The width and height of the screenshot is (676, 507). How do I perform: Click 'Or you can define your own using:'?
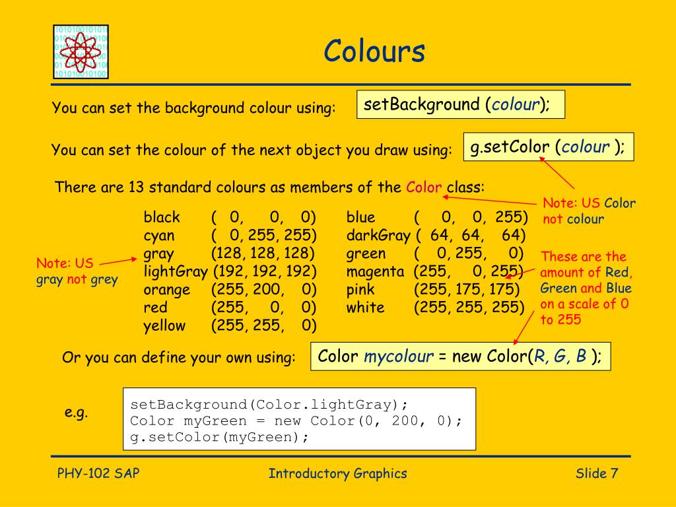(179, 357)
